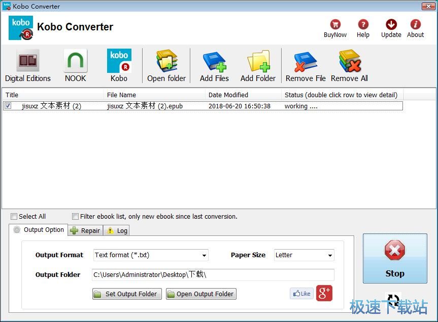Screen dimensions: 438x322
Task: Click the date 2018-06-20 16:50:38 cell
Action: (240, 106)
